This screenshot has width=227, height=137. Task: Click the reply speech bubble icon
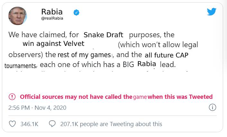coord(52,124)
